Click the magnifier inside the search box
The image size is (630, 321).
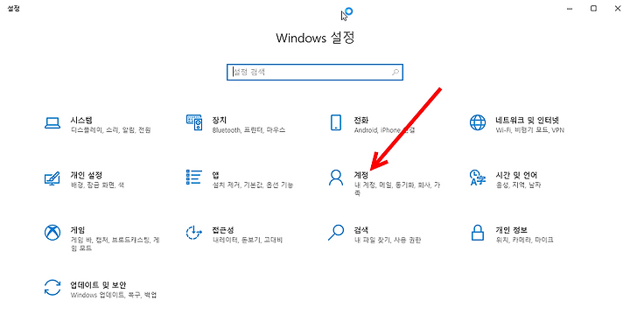tap(395, 73)
